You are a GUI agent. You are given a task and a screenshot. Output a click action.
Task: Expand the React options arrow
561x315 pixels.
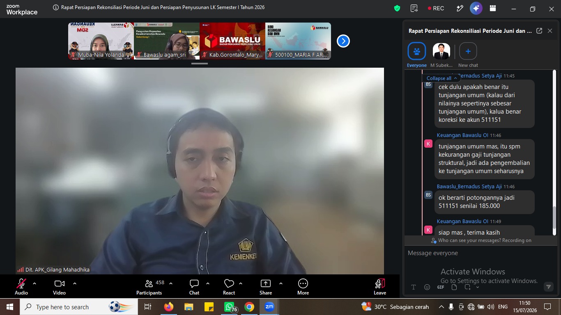[241, 283]
